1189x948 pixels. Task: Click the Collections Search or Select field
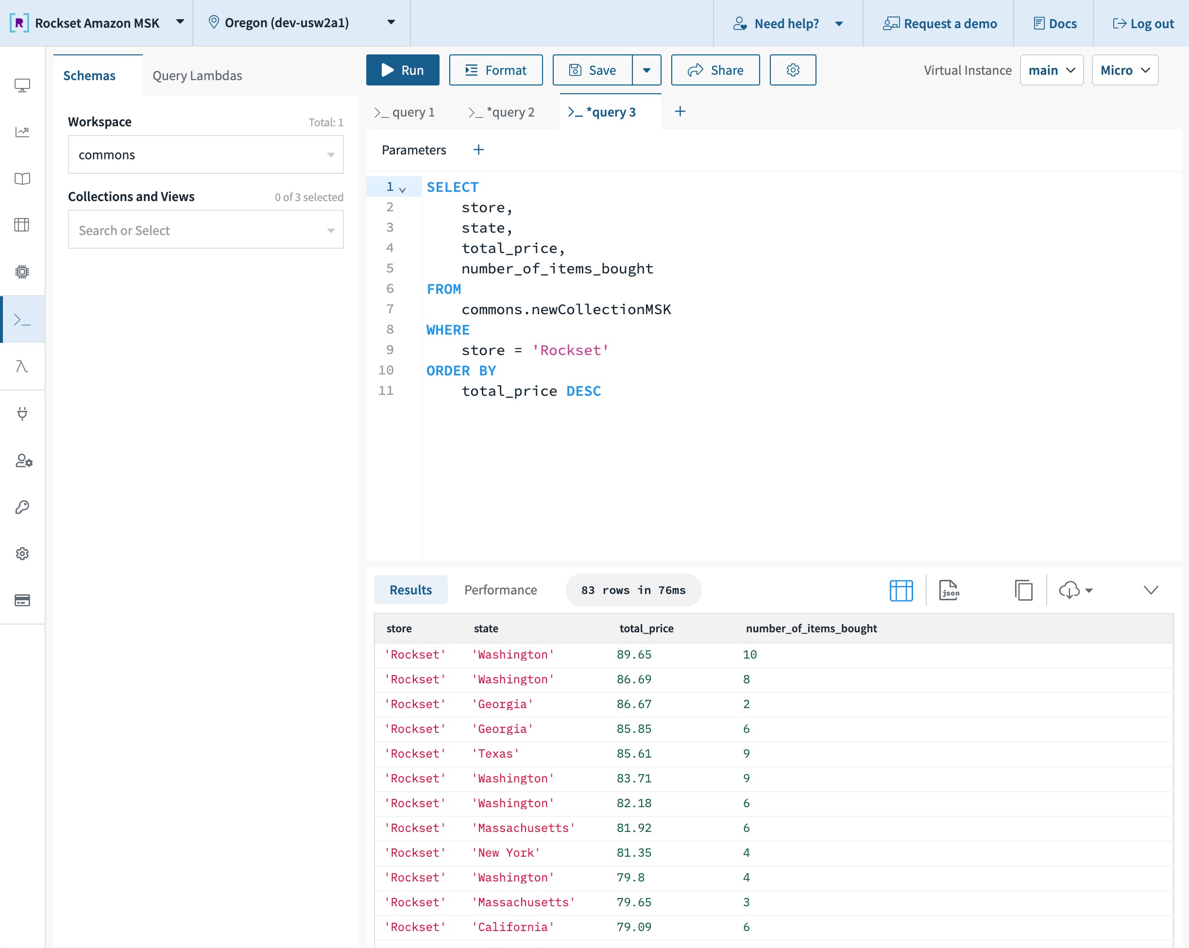click(205, 230)
